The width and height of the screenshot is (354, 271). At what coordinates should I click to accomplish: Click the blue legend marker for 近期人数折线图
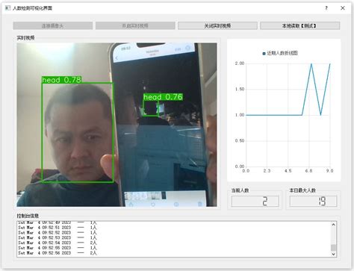pyautogui.click(x=264, y=53)
